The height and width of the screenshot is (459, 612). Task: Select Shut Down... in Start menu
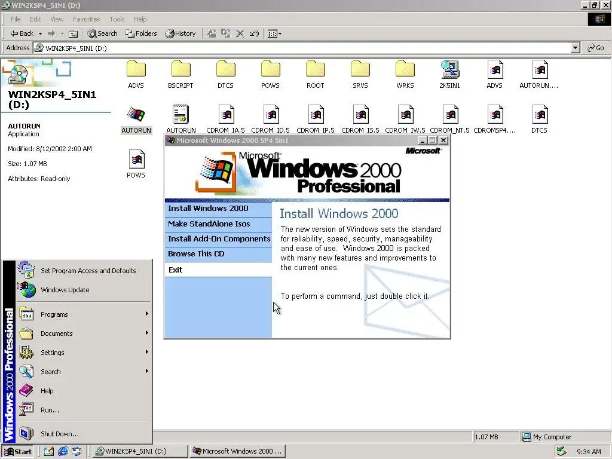pos(84,434)
